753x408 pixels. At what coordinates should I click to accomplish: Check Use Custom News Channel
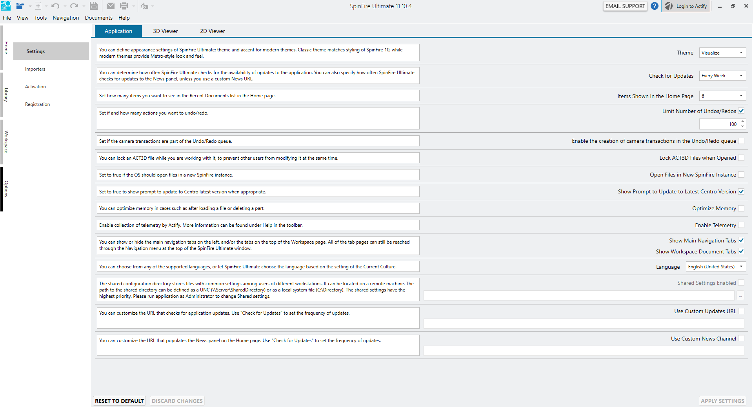point(741,339)
